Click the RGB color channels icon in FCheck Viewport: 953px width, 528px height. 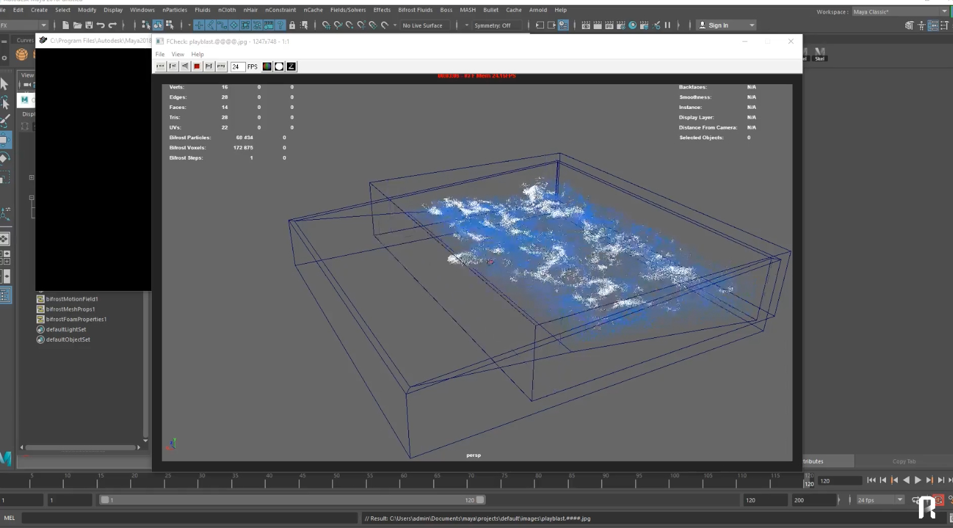click(267, 66)
